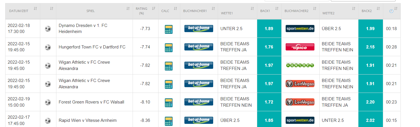Open calculator for Rapid Wien v Vitesse Arnheim
Viewport: 420px width, 127px height.
point(169,121)
